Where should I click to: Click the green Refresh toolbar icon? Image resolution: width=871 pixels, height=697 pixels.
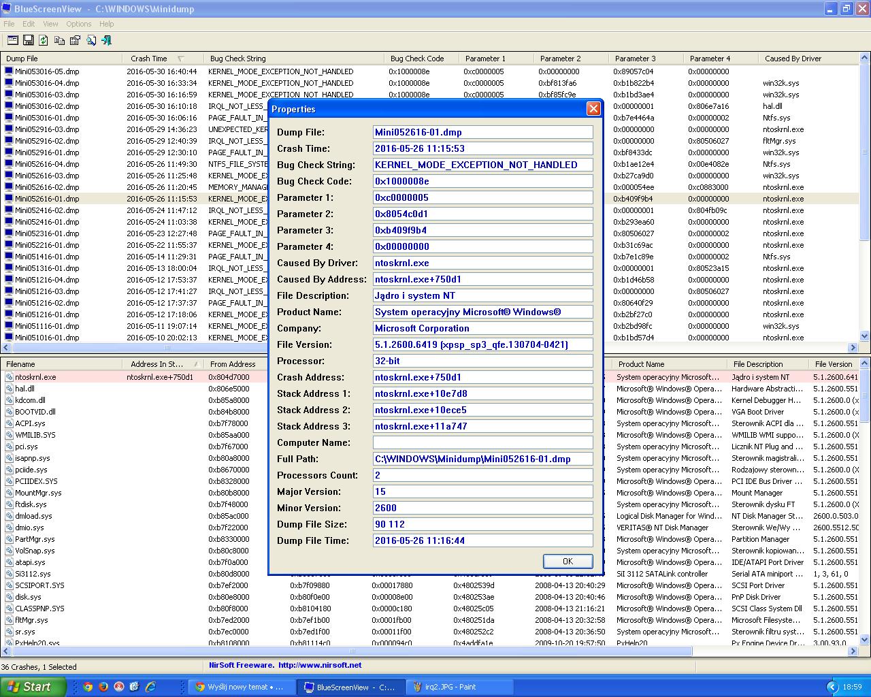click(44, 41)
